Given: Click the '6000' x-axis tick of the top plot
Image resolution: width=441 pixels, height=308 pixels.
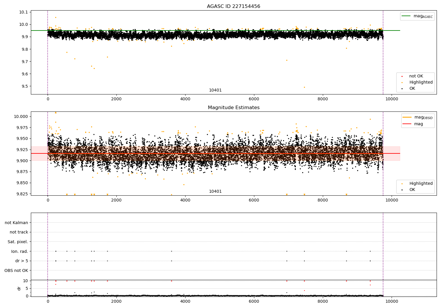Looking at the screenshot, I should [x=254, y=99].
